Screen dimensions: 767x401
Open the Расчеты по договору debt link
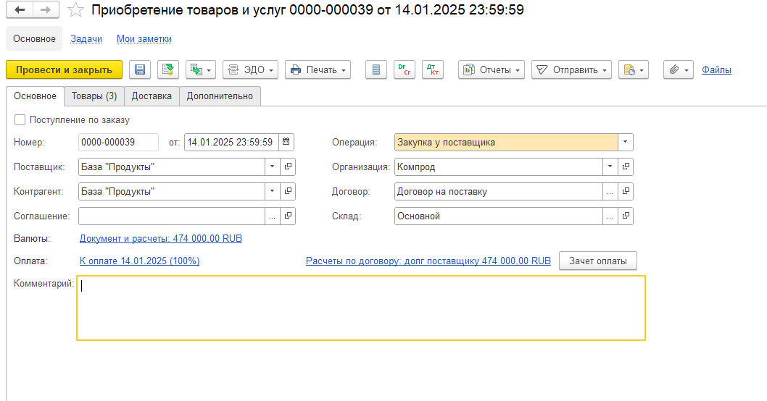(428, 261)
